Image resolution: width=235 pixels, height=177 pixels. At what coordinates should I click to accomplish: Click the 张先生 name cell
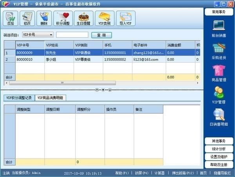[59, 52]
